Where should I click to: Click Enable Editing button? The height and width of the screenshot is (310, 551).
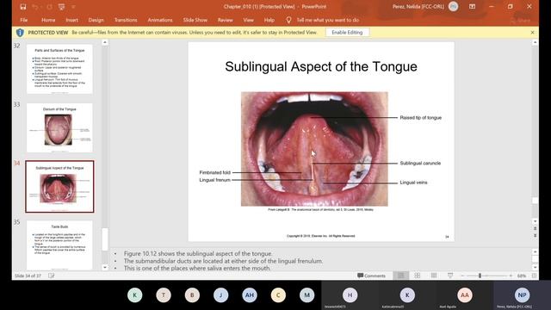pyautogui.click(x=347, y=33)
